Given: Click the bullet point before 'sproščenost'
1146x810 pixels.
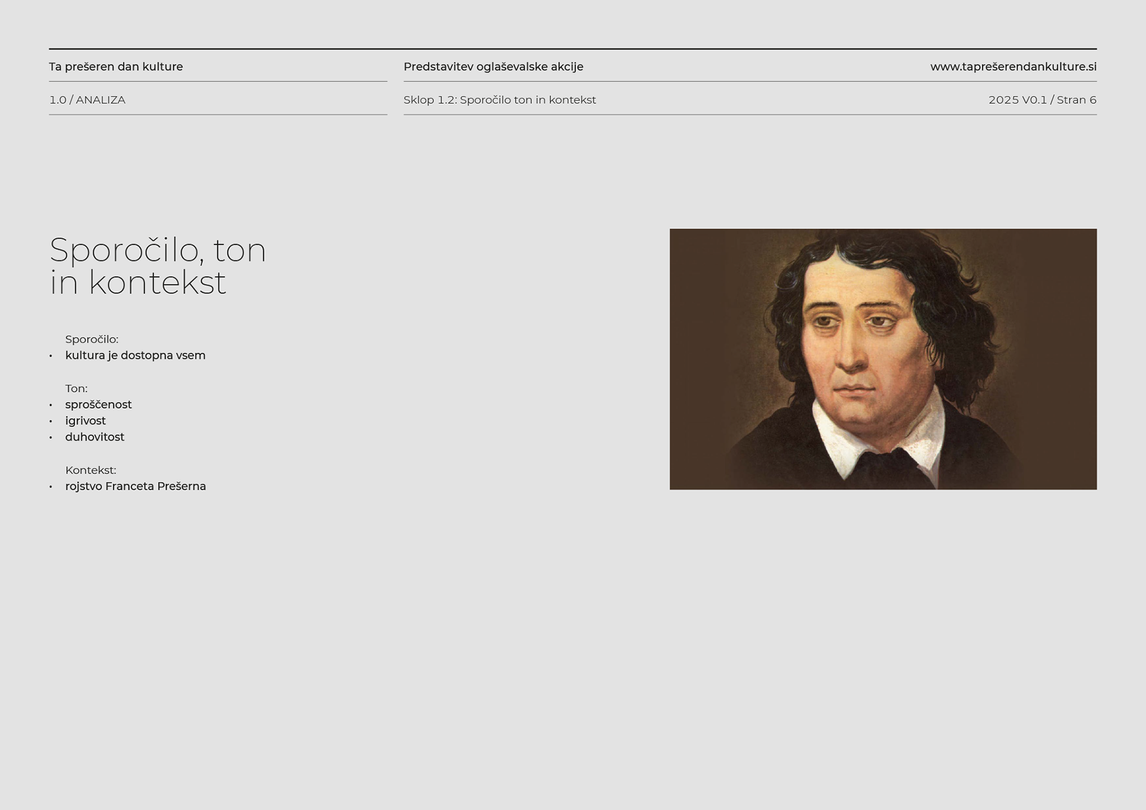Looking at the screenshot, I should [51, 406].
